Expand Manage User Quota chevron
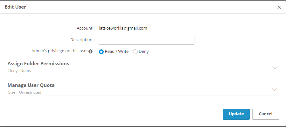The width and height of the screenshot is (286, 127). tap(275, 89)
